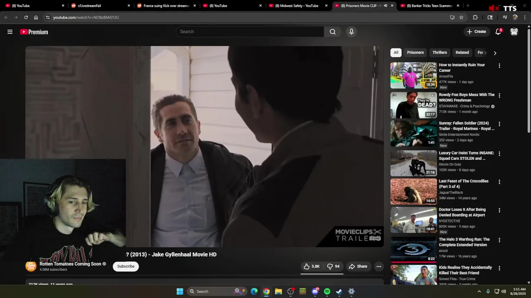Unmute the Prisoners Movie CLIP tab audio
Screen dimensions: 531x298
(x=385, y=6)
